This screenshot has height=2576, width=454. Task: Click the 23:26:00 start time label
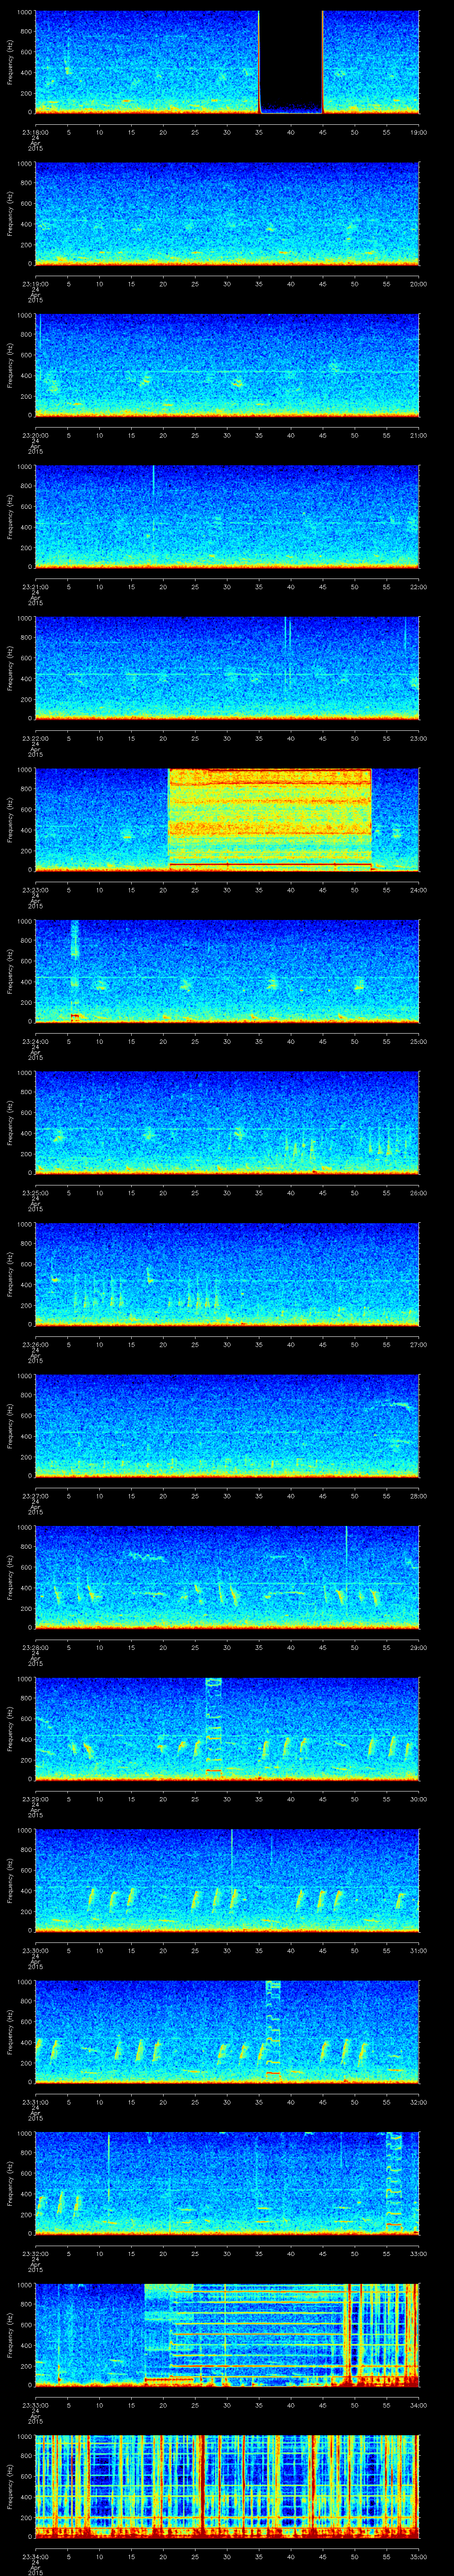(x=35, y=1344)
